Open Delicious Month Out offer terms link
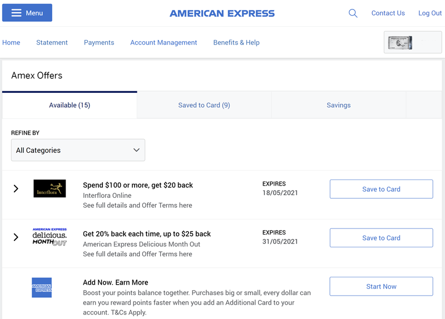The image size is (445, 319). click(137, 254)
